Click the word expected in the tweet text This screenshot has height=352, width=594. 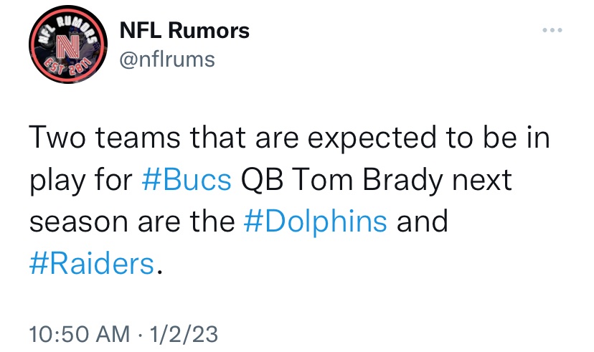tap(372, 138)
